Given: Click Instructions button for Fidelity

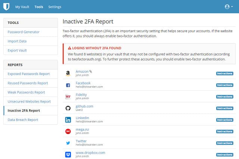Looking at the screenshot, I should tap(225, 97).
